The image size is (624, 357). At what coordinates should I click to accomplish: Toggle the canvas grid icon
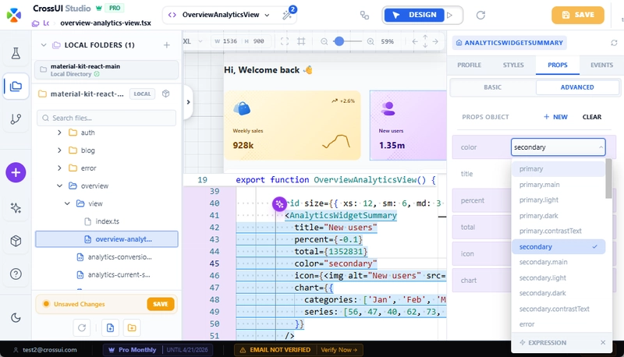[301, 41]
